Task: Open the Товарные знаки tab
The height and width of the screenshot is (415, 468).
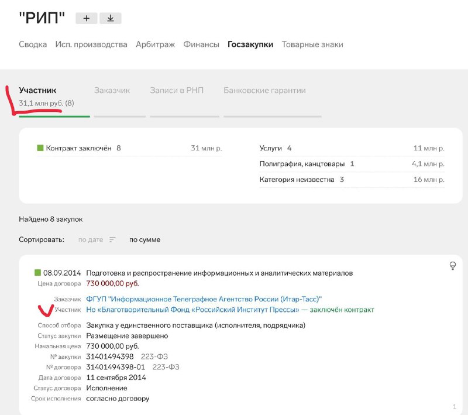Action: [312, 44]
